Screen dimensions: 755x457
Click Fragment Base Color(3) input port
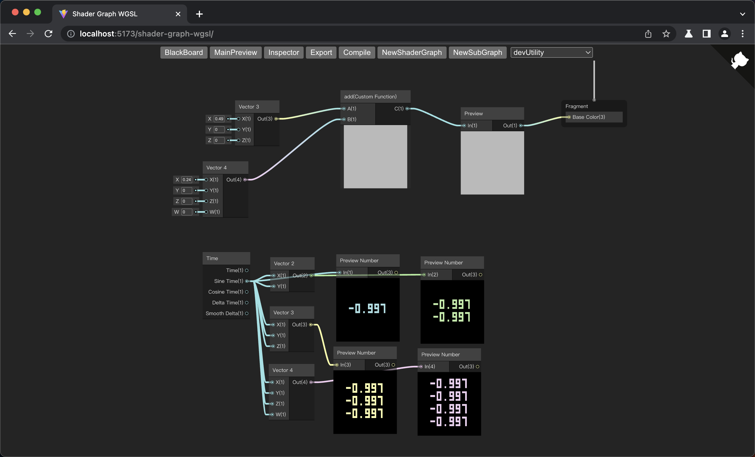569,117
